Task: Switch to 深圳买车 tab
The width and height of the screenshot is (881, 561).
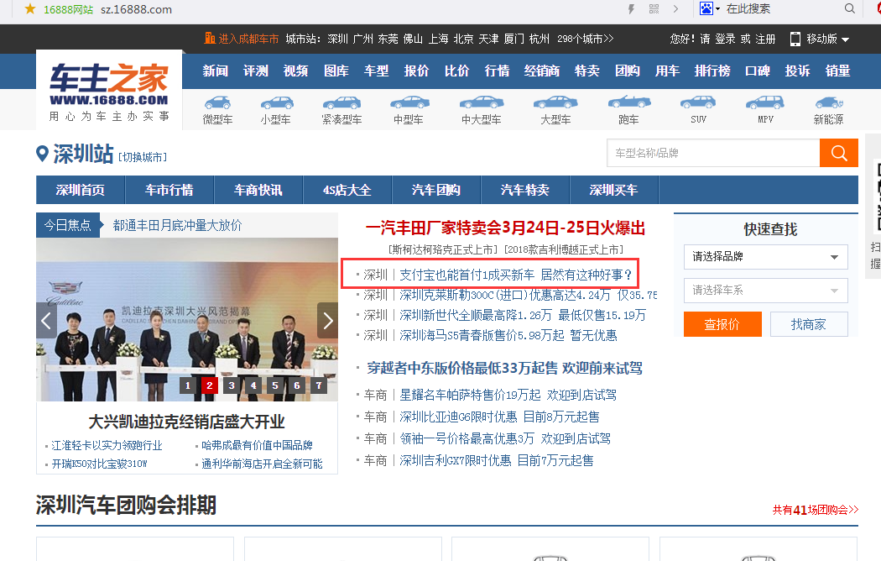Action: point(614,190)
